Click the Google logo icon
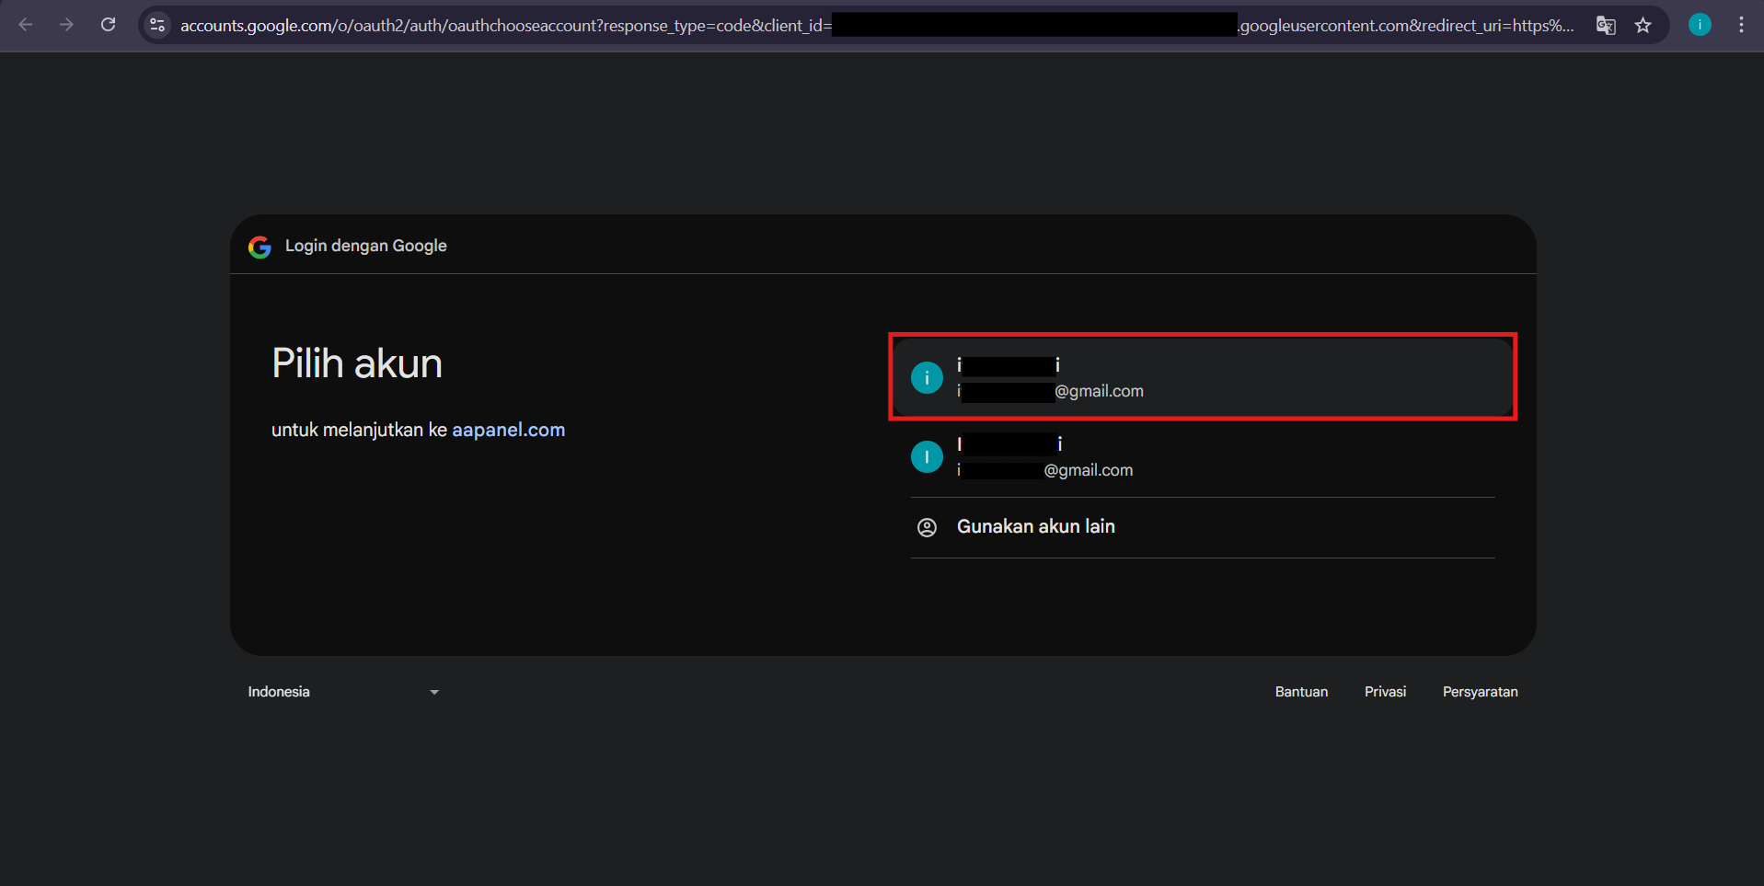 coord(259,246)
